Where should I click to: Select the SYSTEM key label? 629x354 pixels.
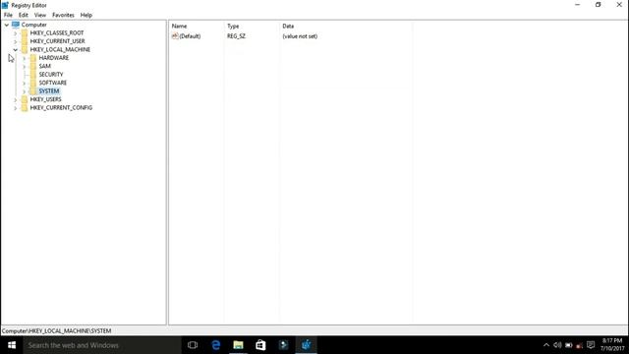(49, 91)
